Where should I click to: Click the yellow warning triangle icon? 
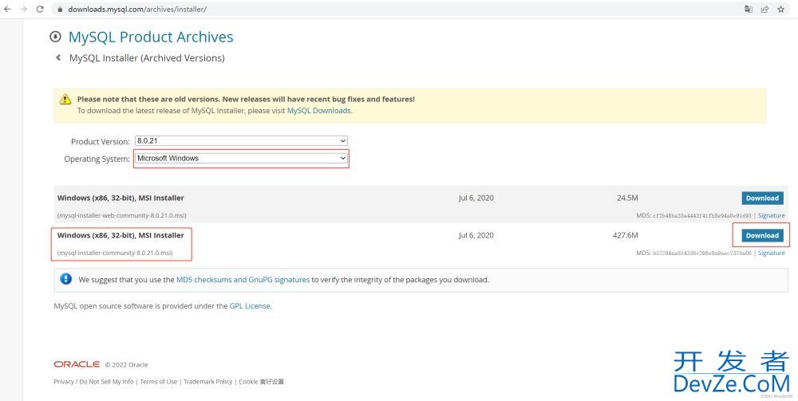(x=65, y=99)
